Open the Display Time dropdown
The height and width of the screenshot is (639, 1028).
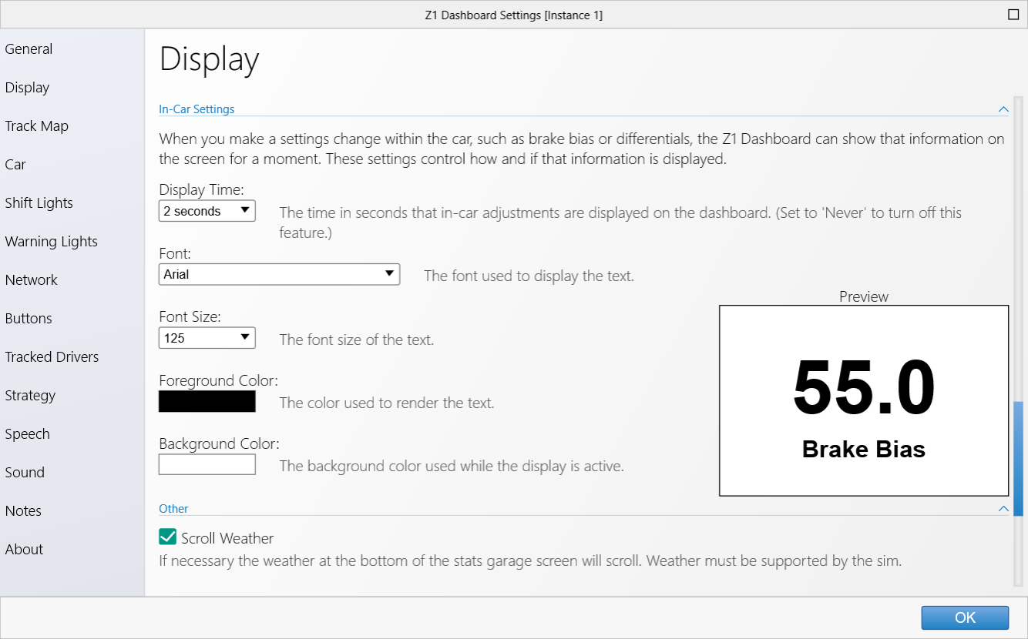click(x=207, y=211)
